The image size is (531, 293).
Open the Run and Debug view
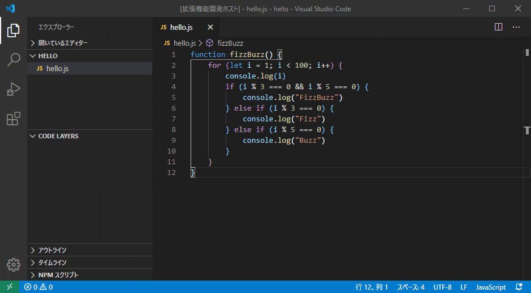coord(14,89)
